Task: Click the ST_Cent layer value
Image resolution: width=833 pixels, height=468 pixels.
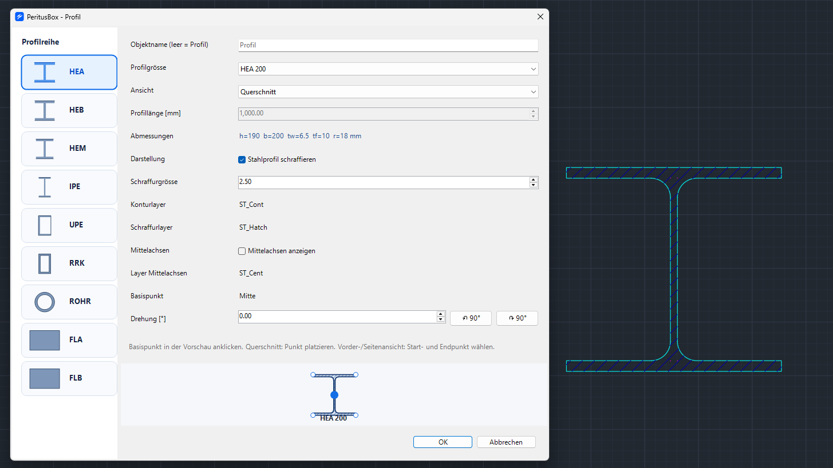Action: pyautogui.click(x=251, y=273)
